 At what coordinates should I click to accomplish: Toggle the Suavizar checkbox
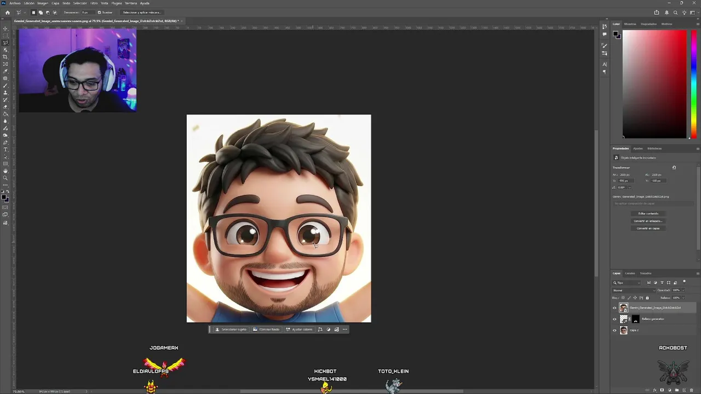pyautogui.click(x=99, y=13)
